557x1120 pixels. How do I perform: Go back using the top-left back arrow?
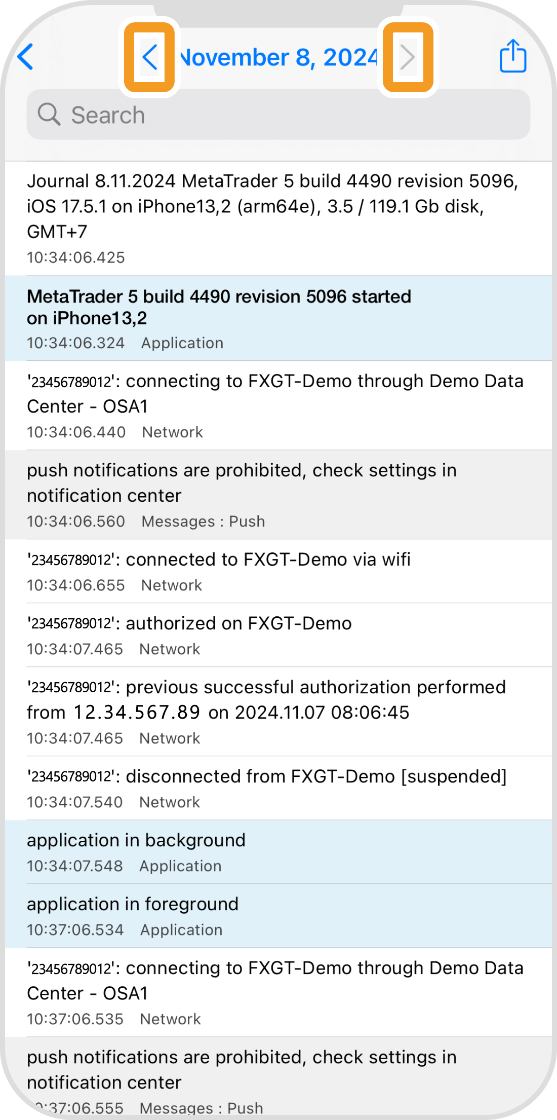(x=25, y=56)
